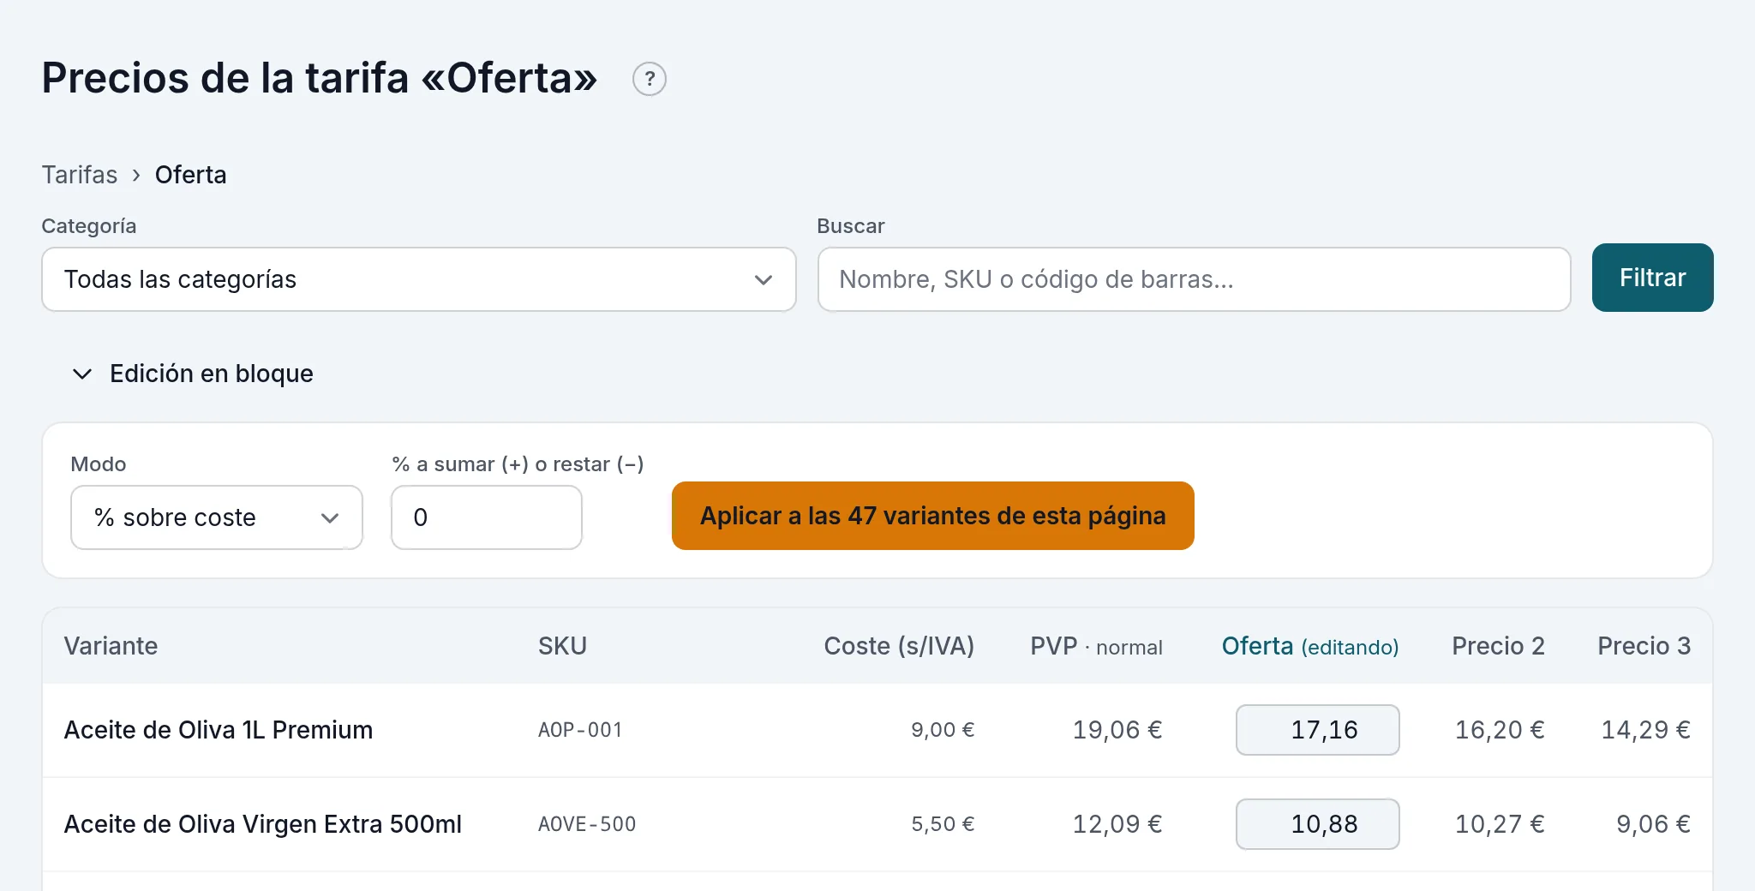Viewport: 1755px width, 891px height.
Task: Apply to the 47 variants button
Action: point(932,516)
